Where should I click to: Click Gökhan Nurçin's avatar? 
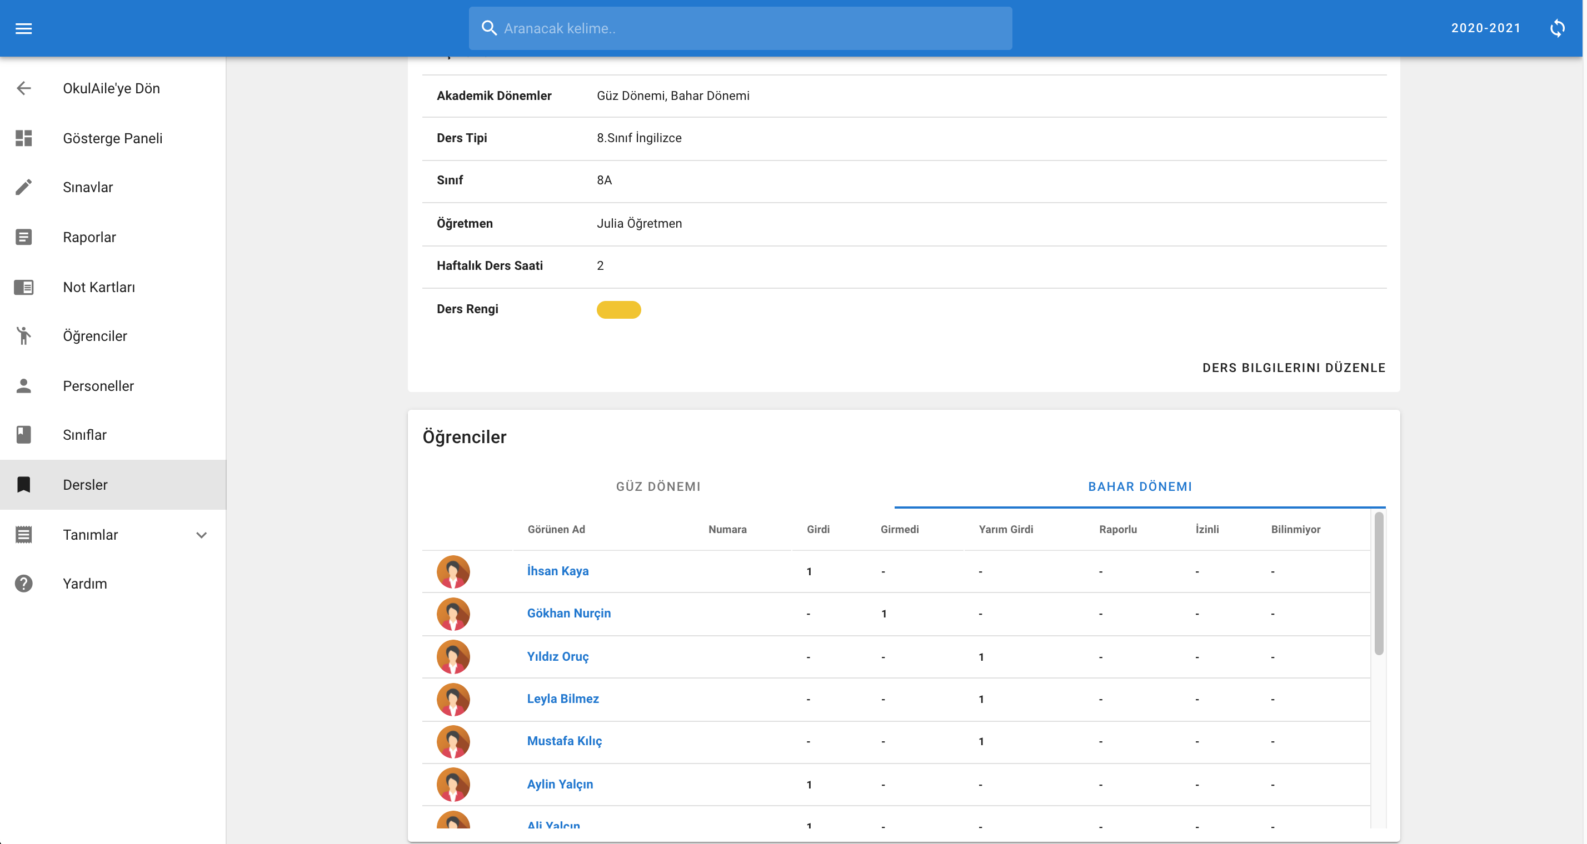(x=453, y=614)
